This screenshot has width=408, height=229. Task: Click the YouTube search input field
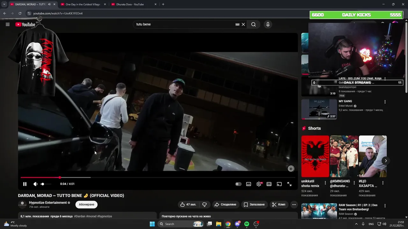click(x=185, y=24)
